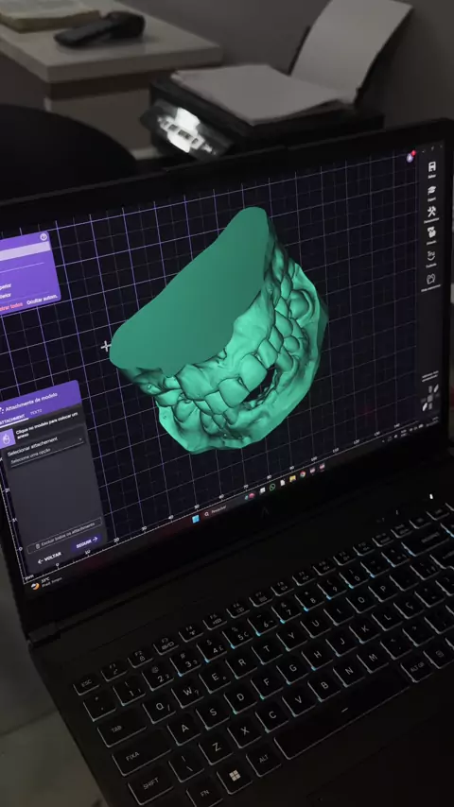Click the taskbar search box

218,510
